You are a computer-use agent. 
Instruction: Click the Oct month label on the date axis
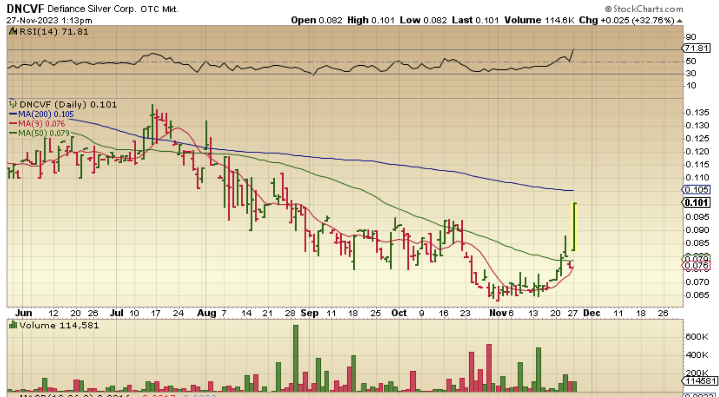tap(399, 313)
